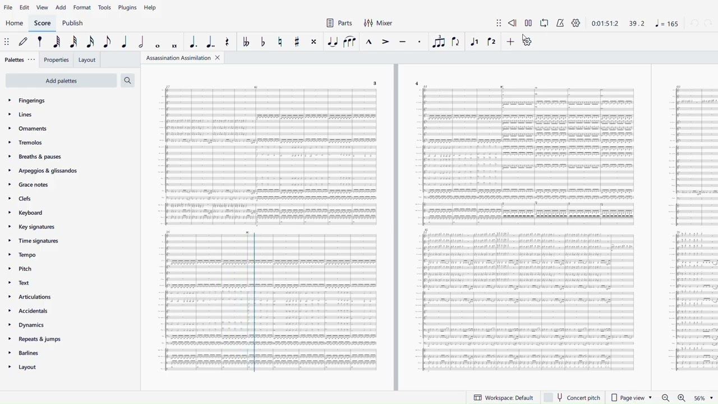The image size is (718, 404).
Task: Switch to the Publish tab
Action: click(x=72, y=23)
